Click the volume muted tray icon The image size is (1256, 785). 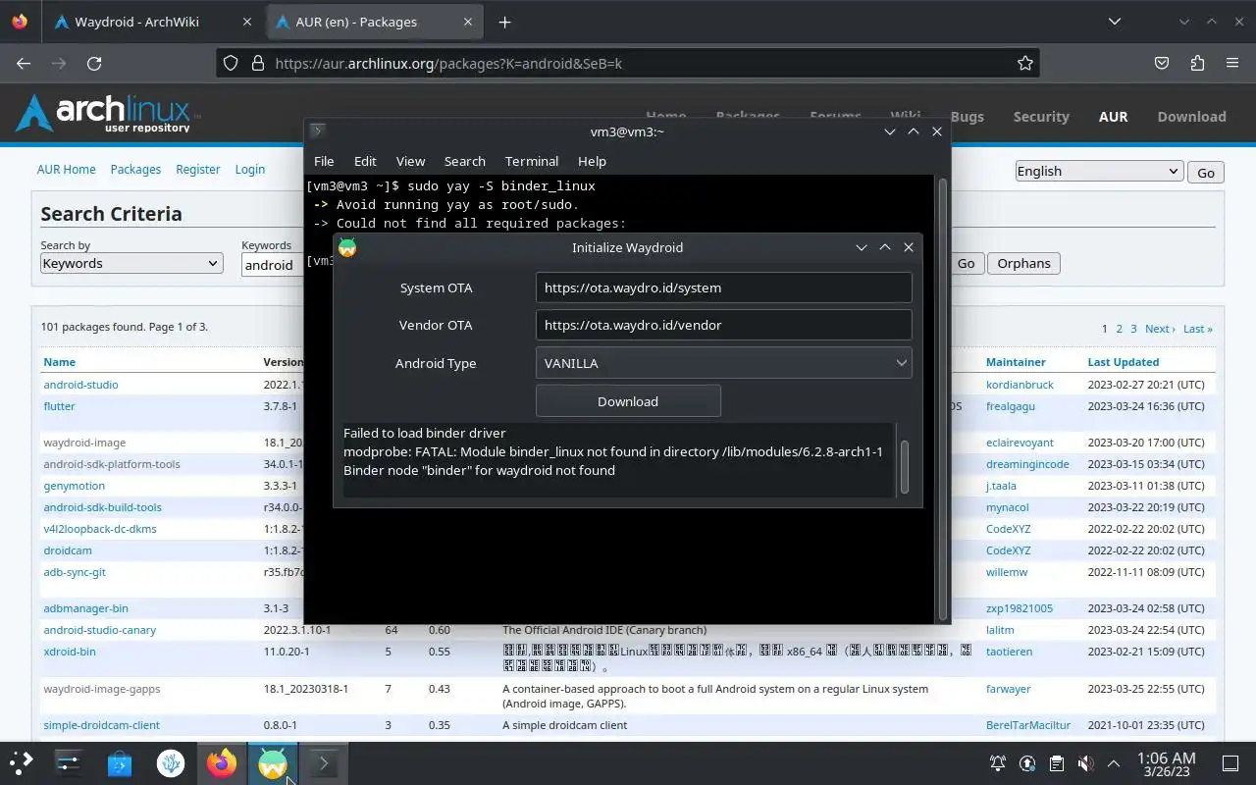pos(1085,763)
